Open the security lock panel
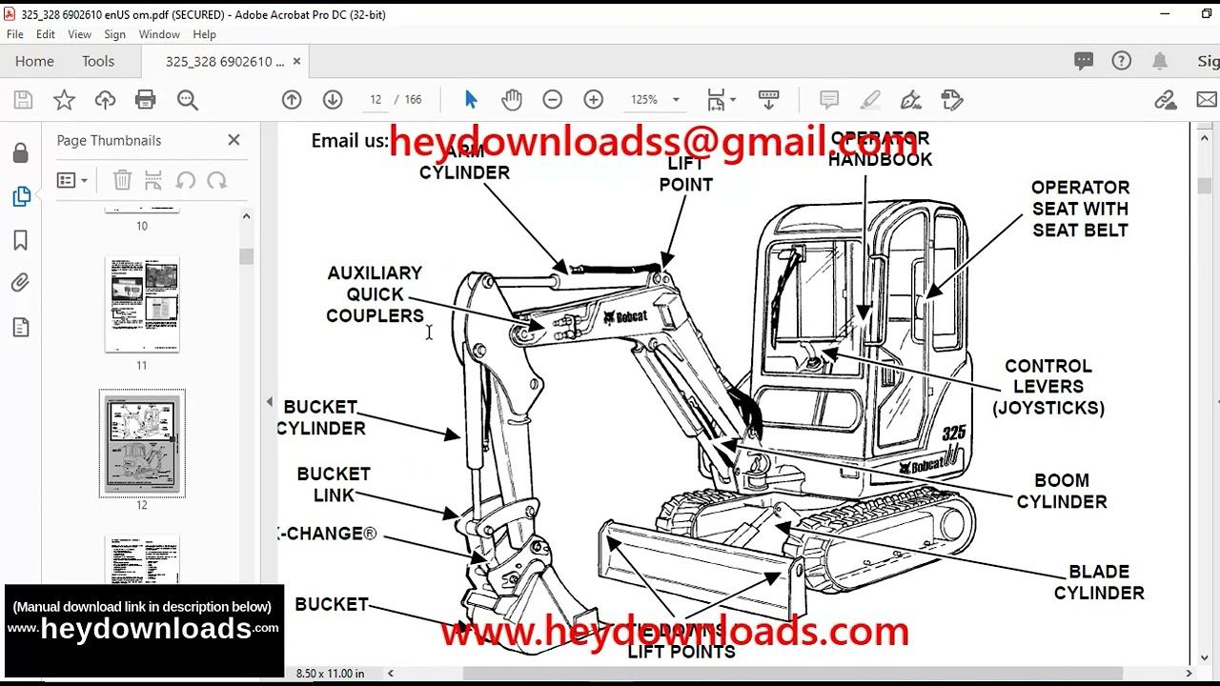The width and height of the screenshot is (1220, 686). tap(20, 153)
